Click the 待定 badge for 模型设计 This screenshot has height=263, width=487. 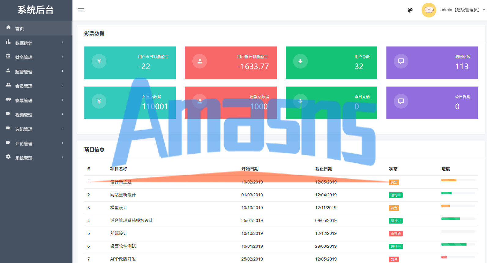pyautogui.click(x=394, y=208)
